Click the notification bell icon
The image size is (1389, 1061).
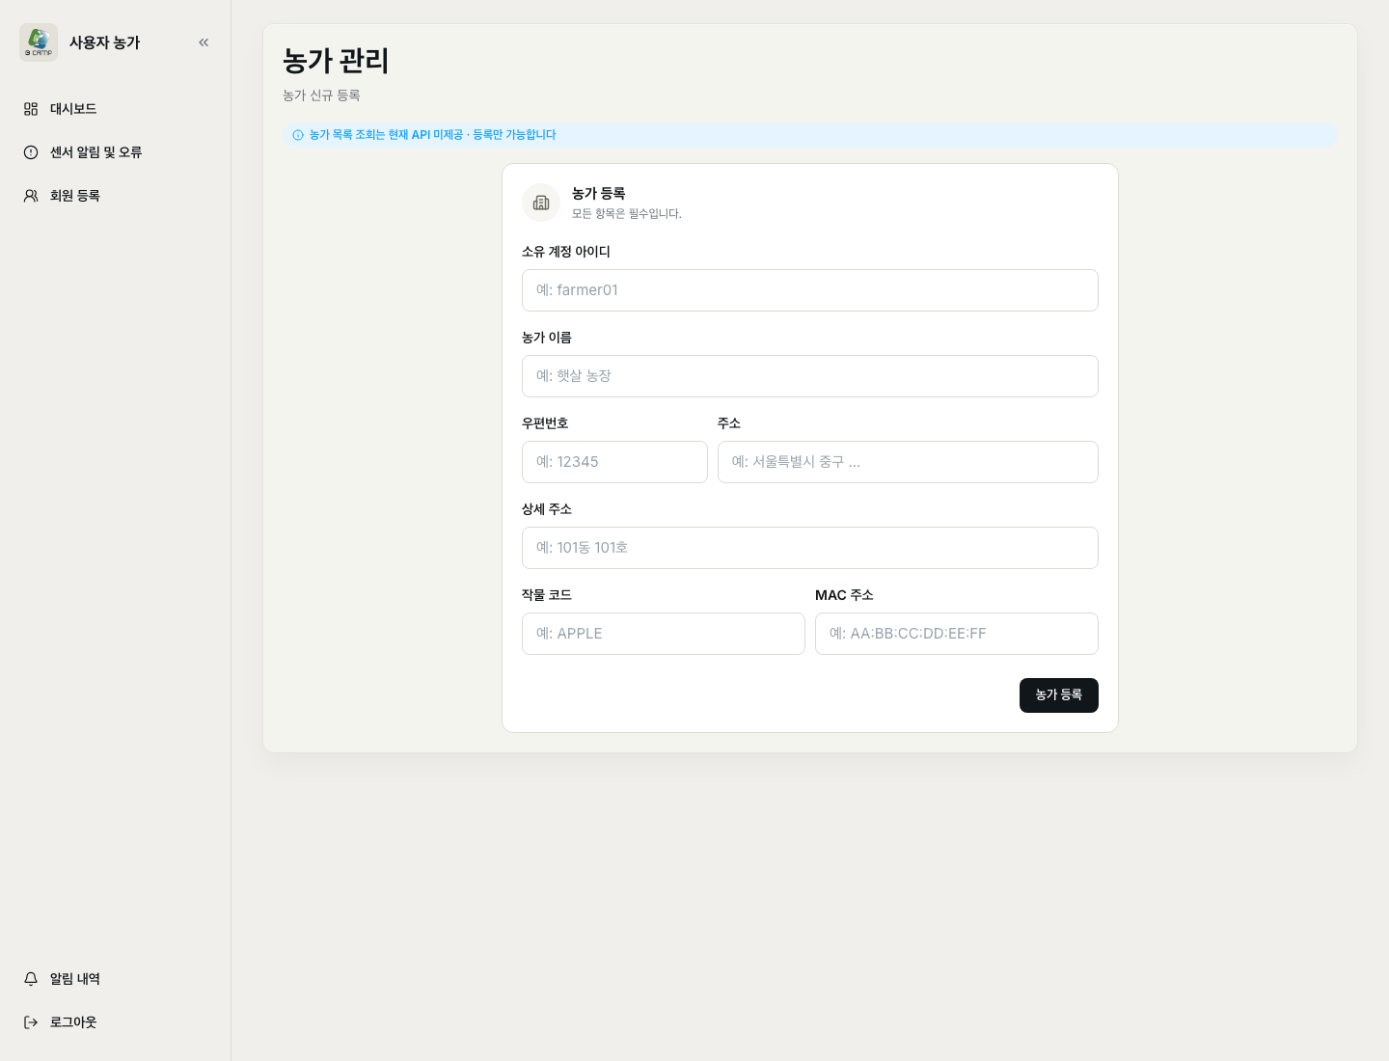click(x=31, y=979)
